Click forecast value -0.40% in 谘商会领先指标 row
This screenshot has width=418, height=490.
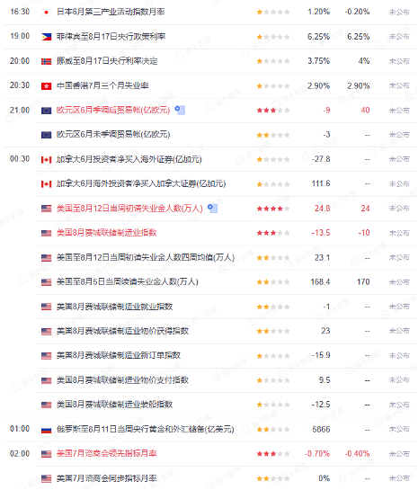[x=357, y=453]
